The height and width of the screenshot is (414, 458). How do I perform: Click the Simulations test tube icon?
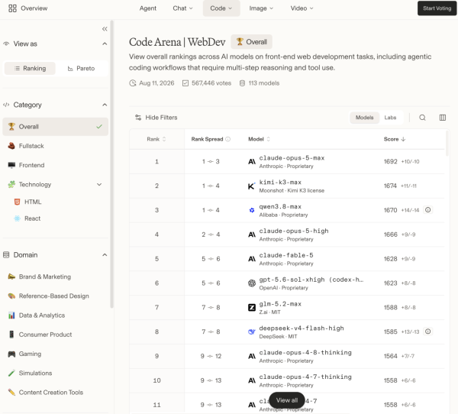pyautogui.click(x=11, y=373)
